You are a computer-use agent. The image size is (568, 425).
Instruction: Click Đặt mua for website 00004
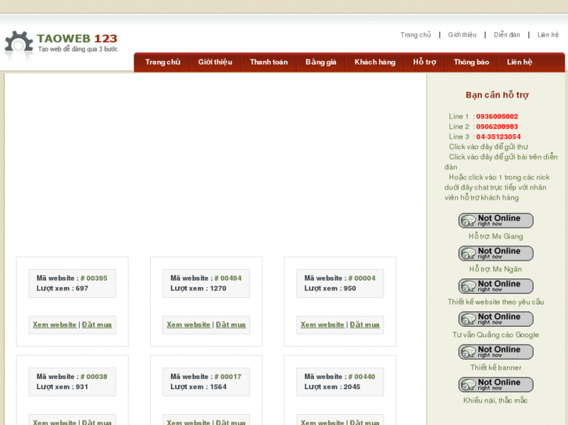tap(365, 325)
